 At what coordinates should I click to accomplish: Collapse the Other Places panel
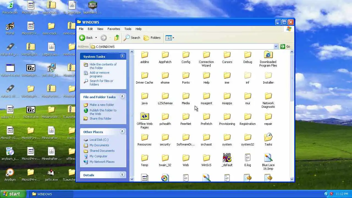122,131
